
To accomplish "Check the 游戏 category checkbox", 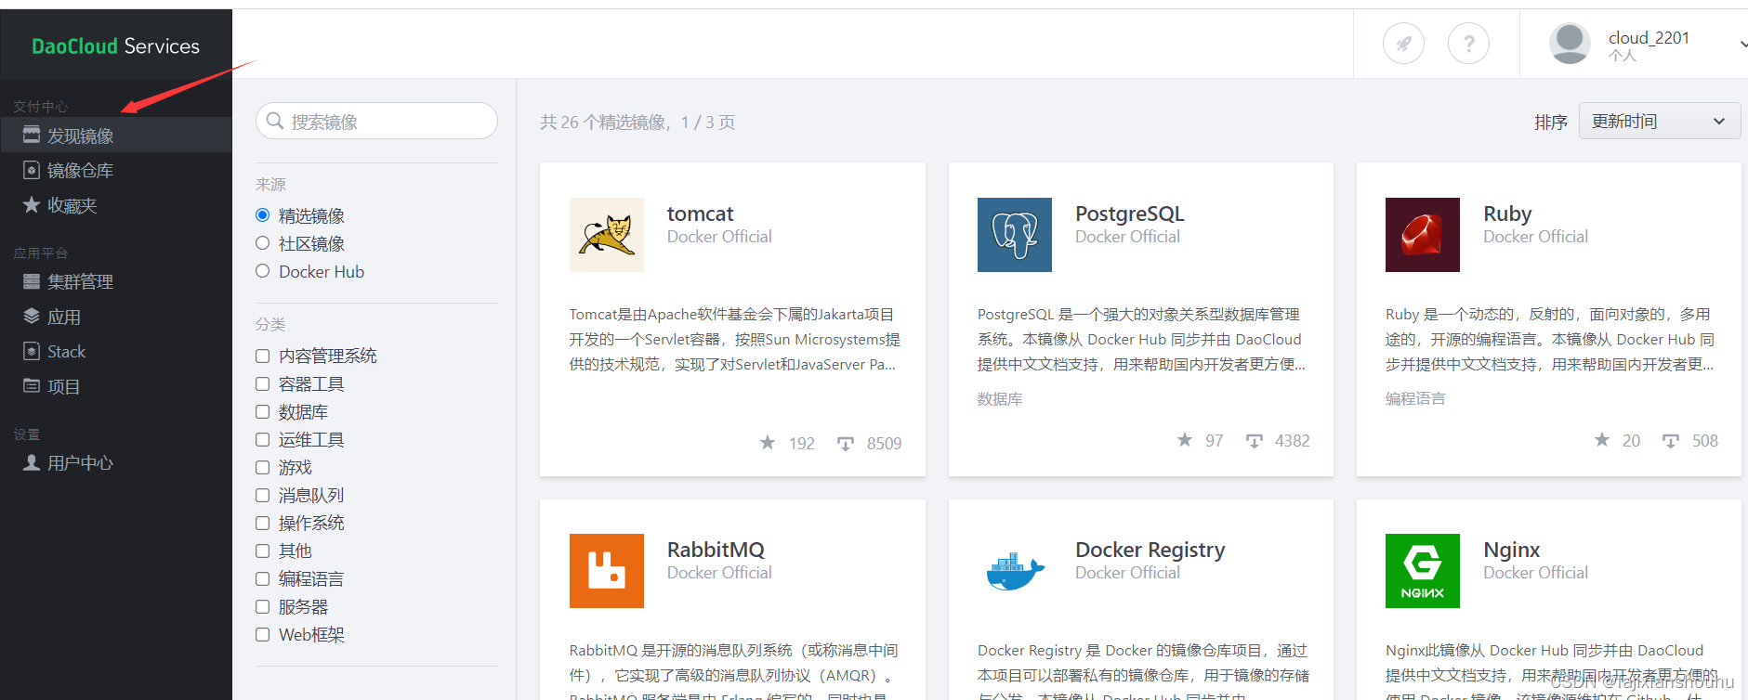I will [263, 467].
